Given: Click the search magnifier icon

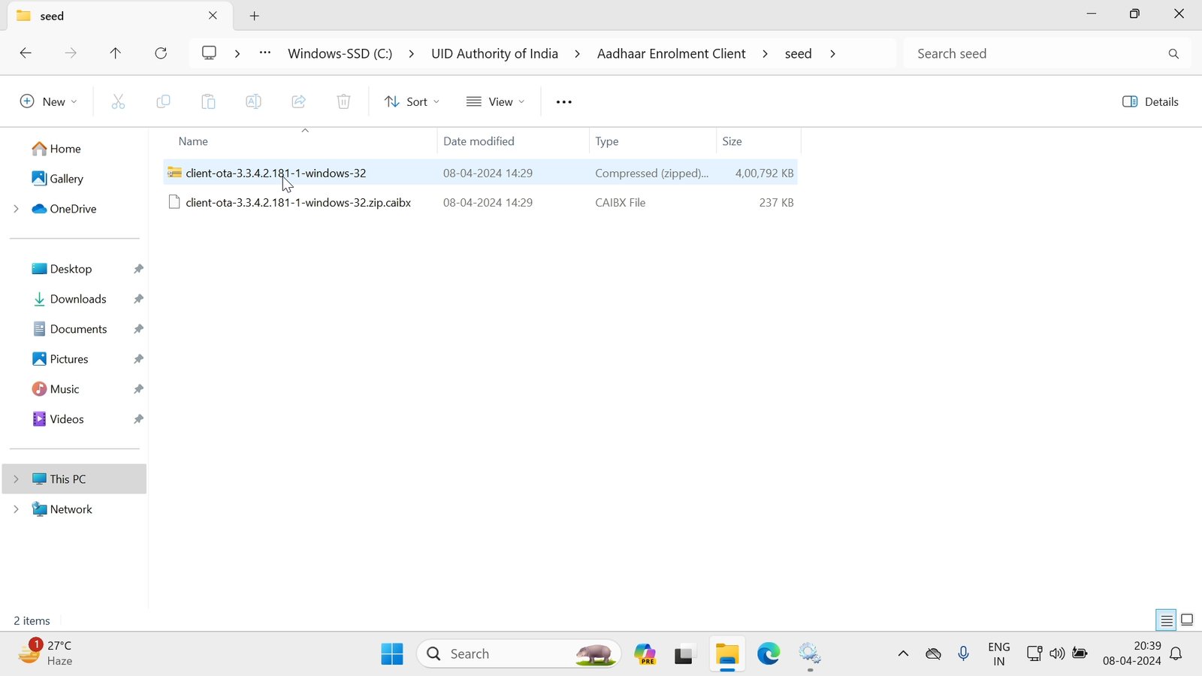Looking at the screenshot, I should pos(1173,54).
